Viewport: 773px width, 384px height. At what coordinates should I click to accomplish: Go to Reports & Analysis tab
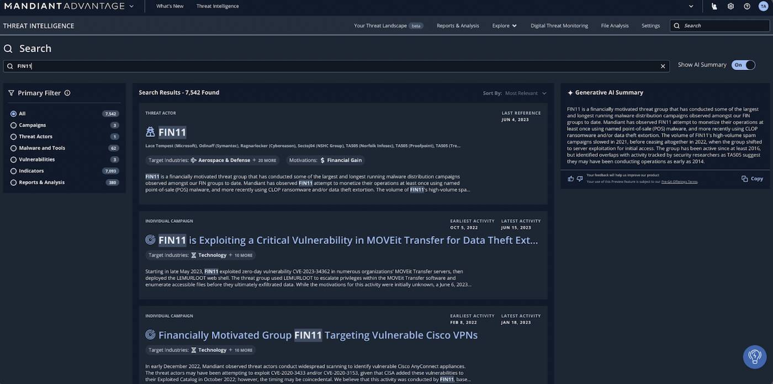pos(458,26)
